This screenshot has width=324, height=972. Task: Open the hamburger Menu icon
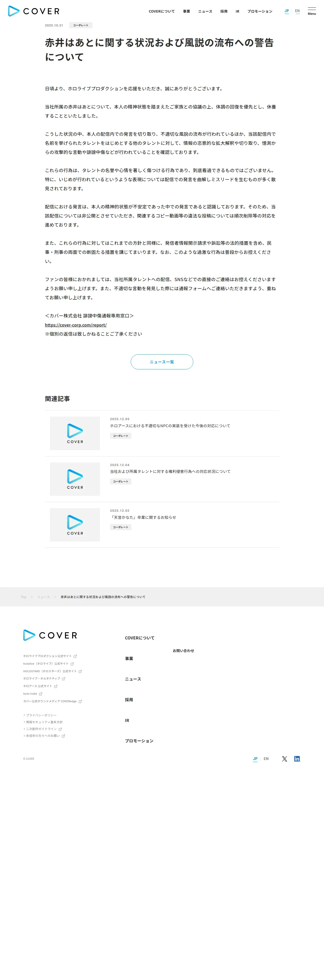tap(312, 11)
